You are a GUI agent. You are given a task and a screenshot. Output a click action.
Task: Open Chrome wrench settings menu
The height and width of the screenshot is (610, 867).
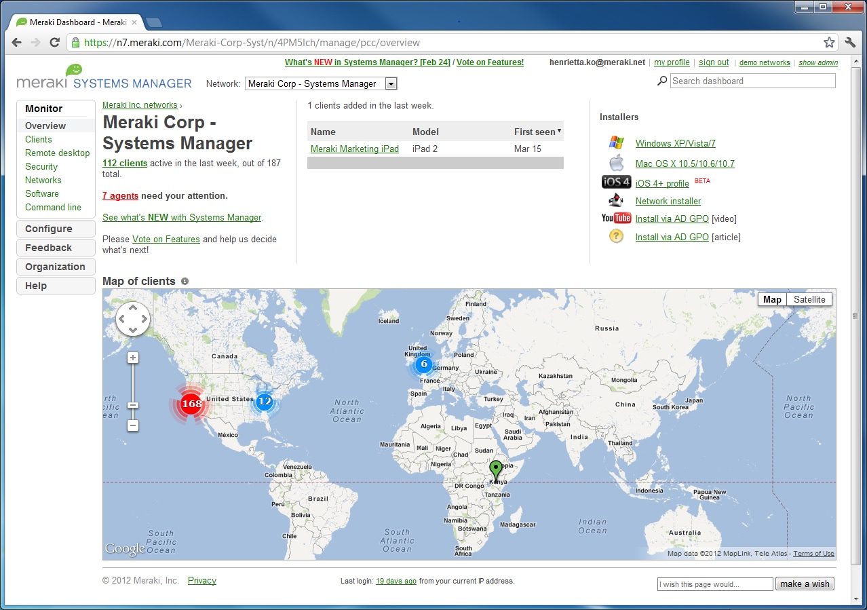point(850,42)
